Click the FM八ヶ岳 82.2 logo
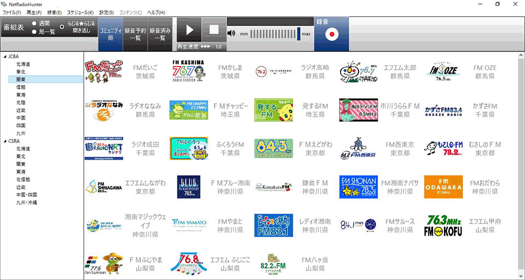The image size is (525, 280). click(x=273, y=264)
